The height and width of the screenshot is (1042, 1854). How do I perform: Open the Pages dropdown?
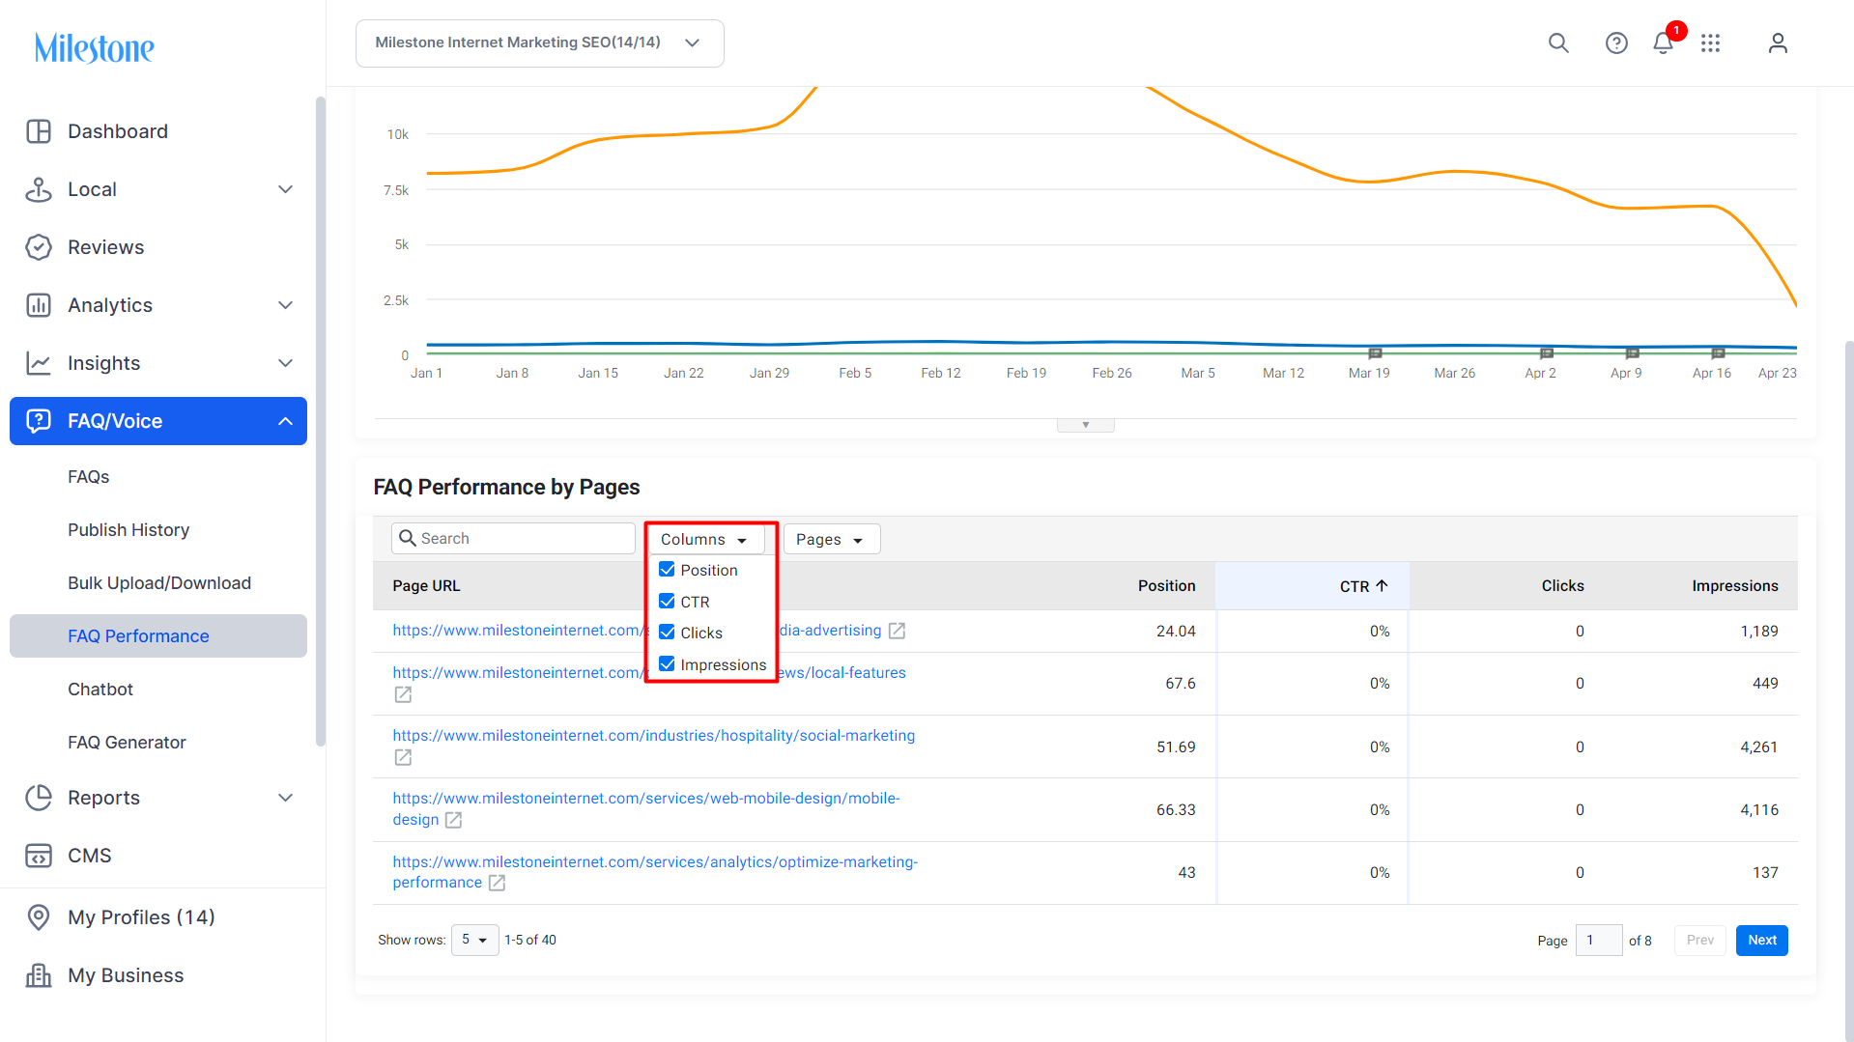click(x=831, y=539)
